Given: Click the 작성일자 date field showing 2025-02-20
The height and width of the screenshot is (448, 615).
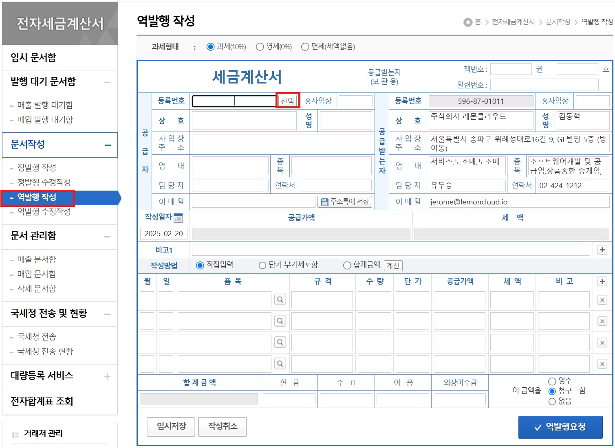Looking at the screenshot, I should click(164, 234).
